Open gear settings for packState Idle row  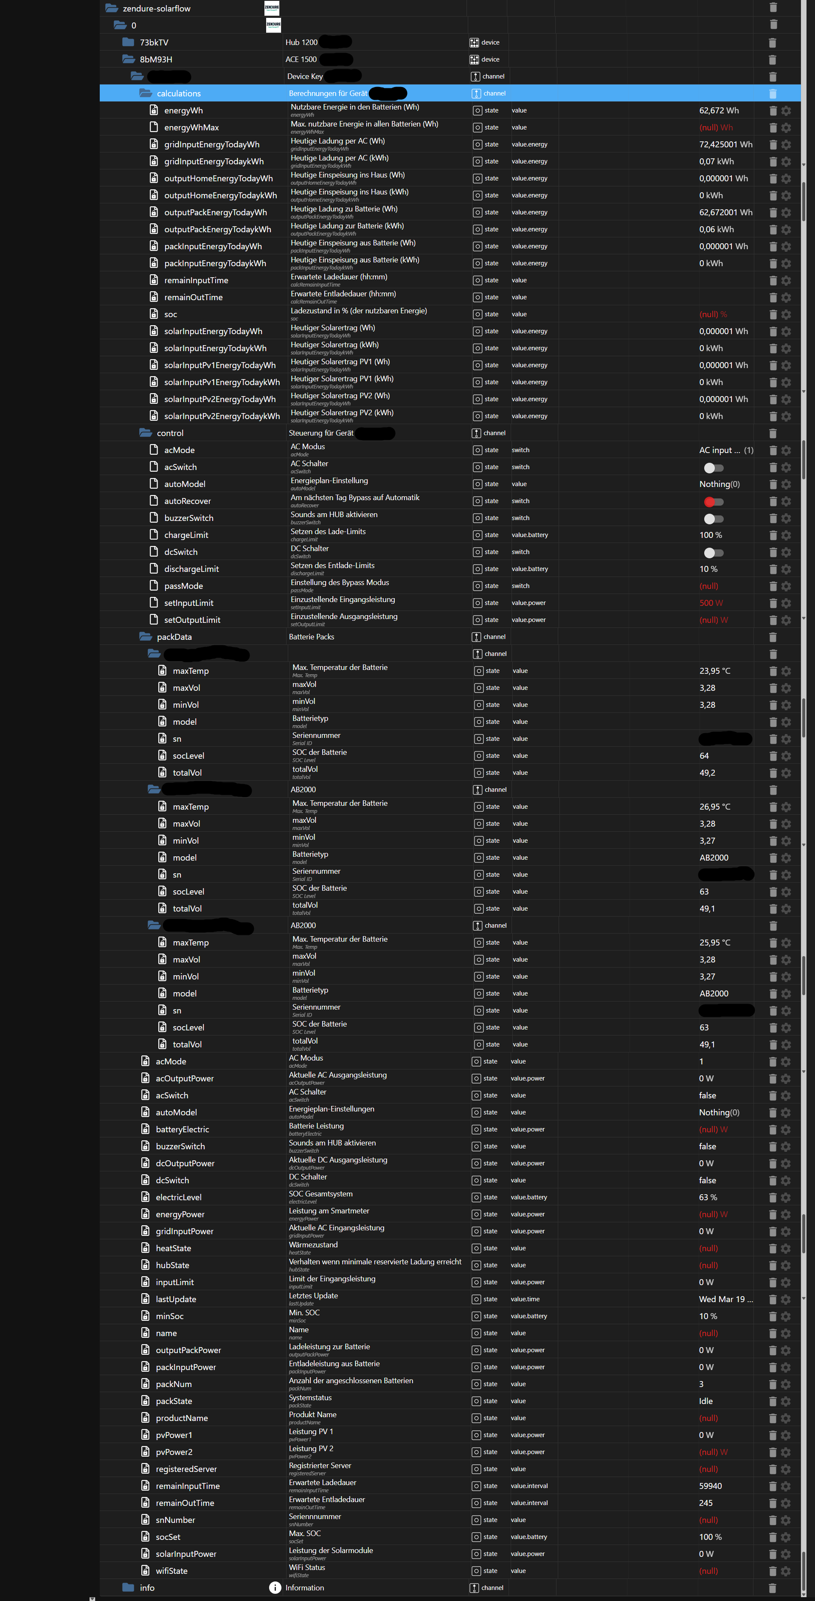(785, 1401)
